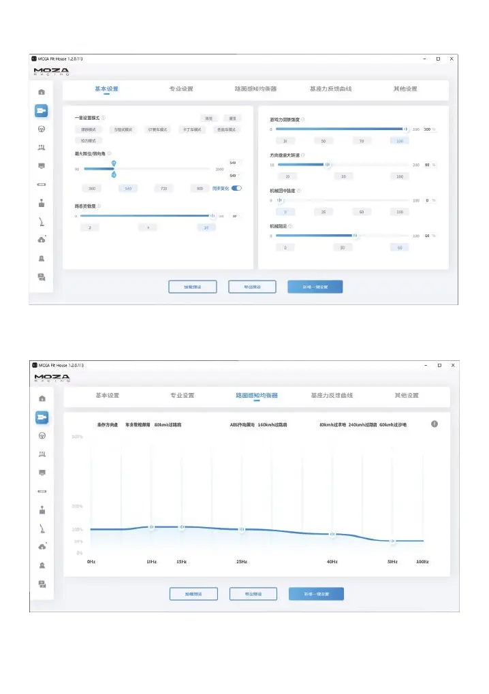Switch to 其他设置 tab in the equalizer window
The width and height of the screenshot is (489, 694).
407,395
